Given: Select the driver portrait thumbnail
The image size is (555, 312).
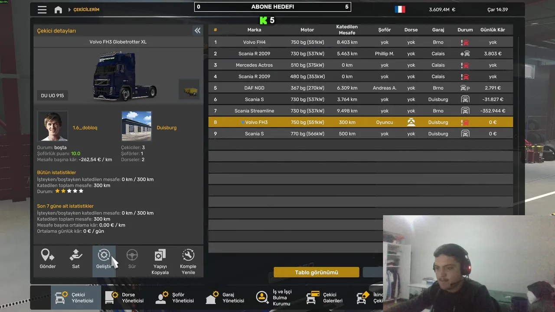Looking at the screenshot, I should (x=52, y=126).
